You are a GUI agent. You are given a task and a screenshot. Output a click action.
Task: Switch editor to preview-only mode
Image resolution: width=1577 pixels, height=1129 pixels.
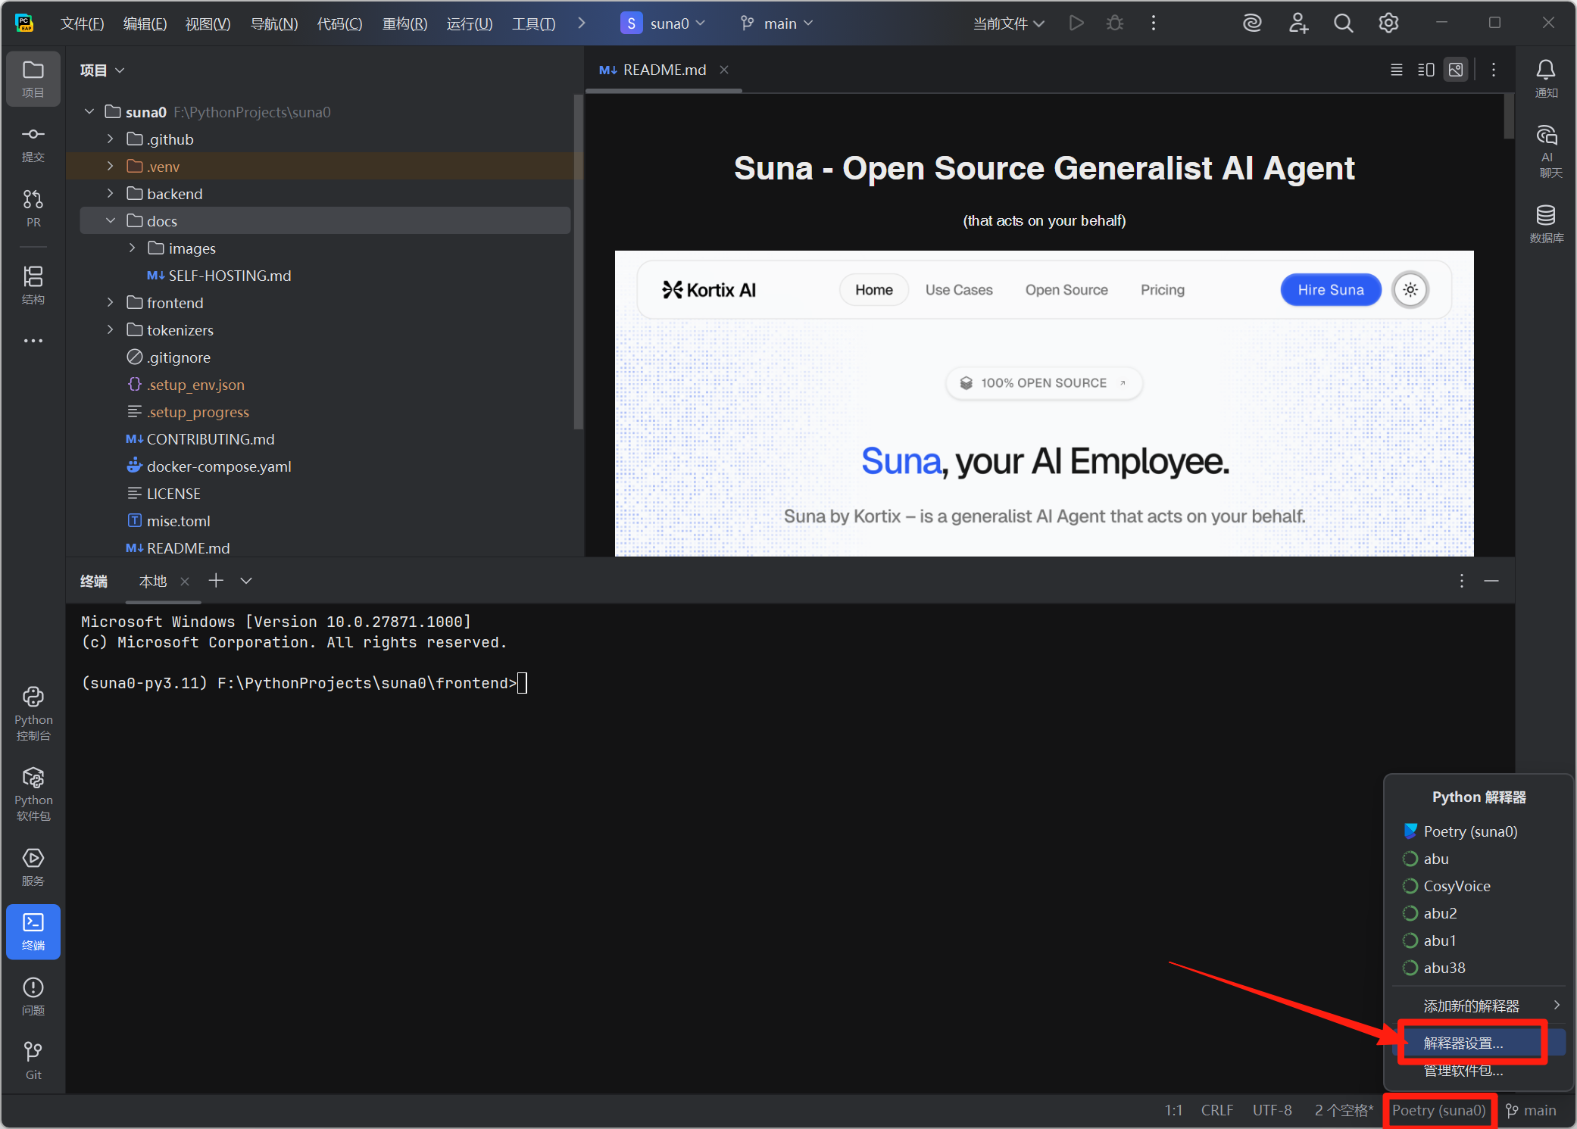[x=1456, y=70]
